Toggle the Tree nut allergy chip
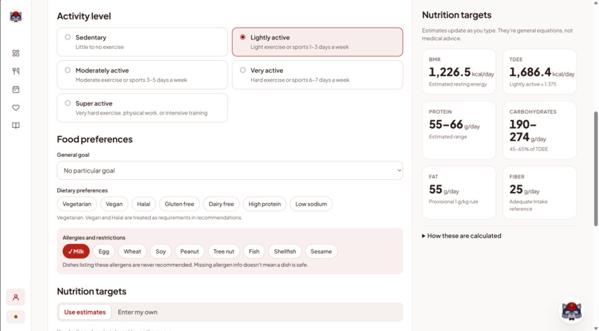 point(224,251)
